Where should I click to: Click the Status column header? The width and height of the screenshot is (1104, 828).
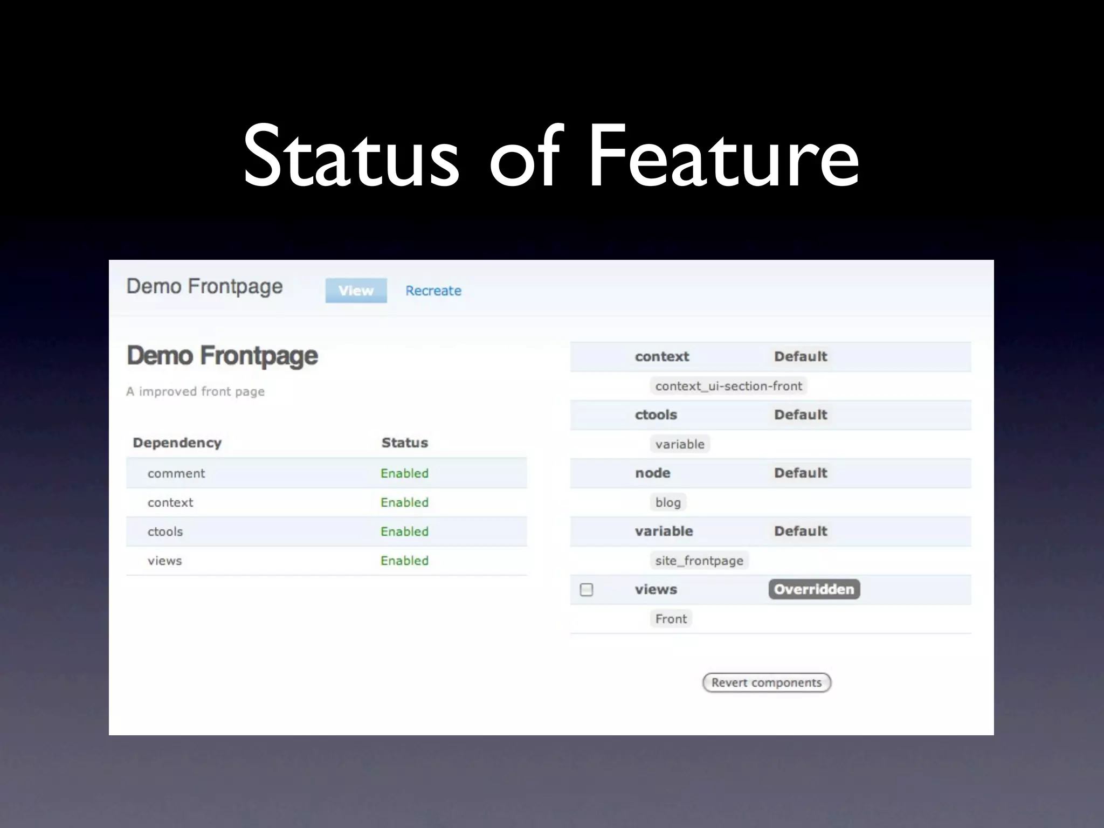(x=405, y=443)
